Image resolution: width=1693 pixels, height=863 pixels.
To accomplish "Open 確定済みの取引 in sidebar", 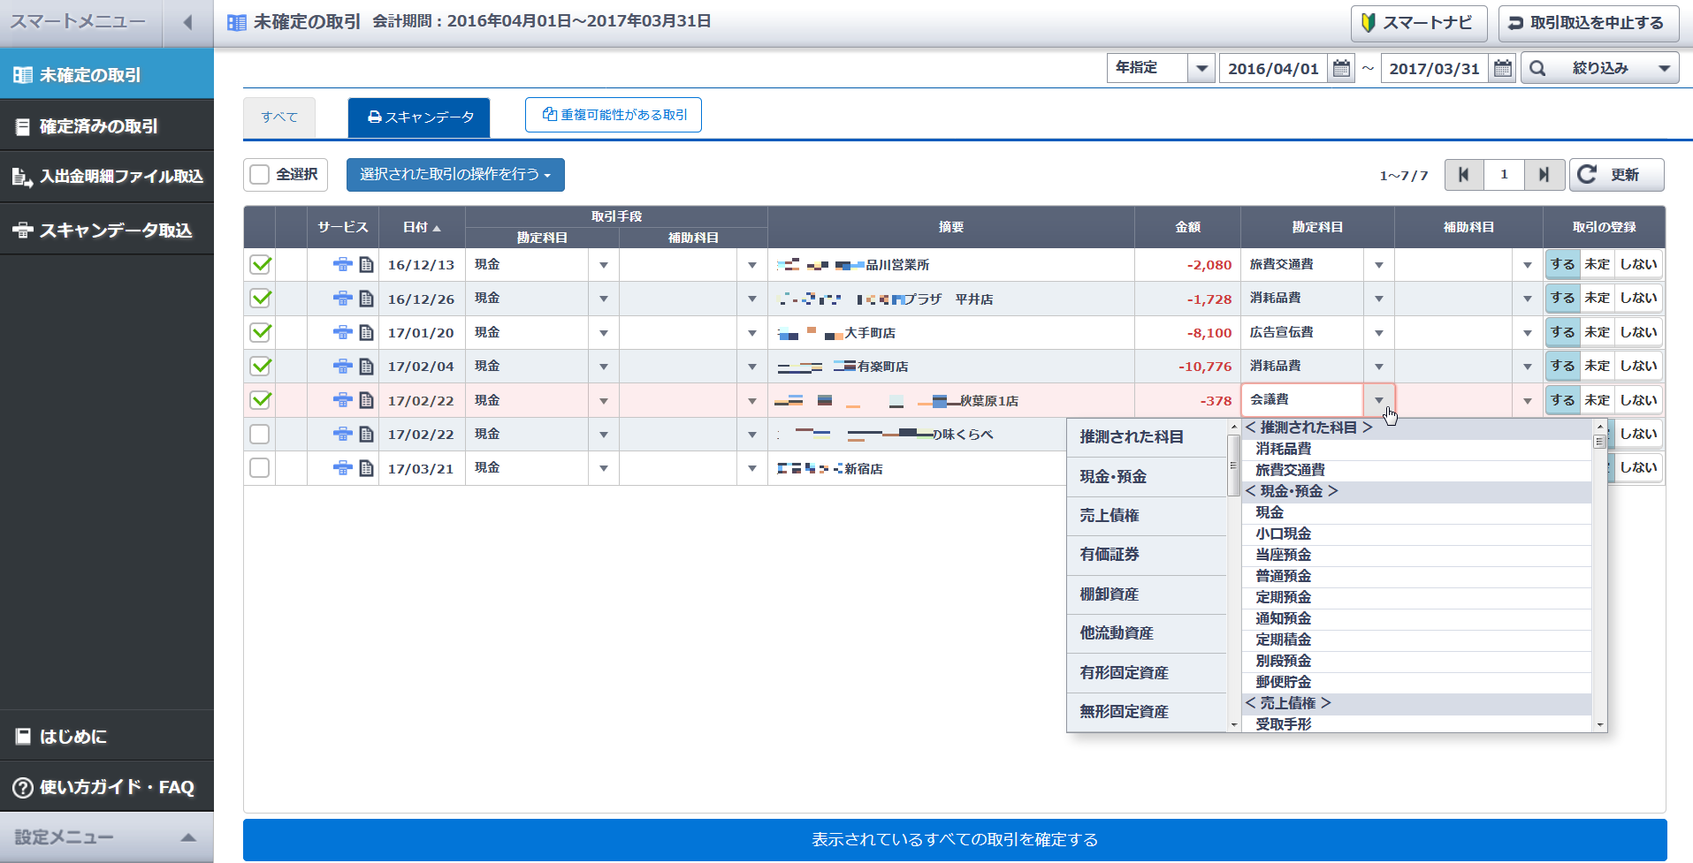I will 106,126.
